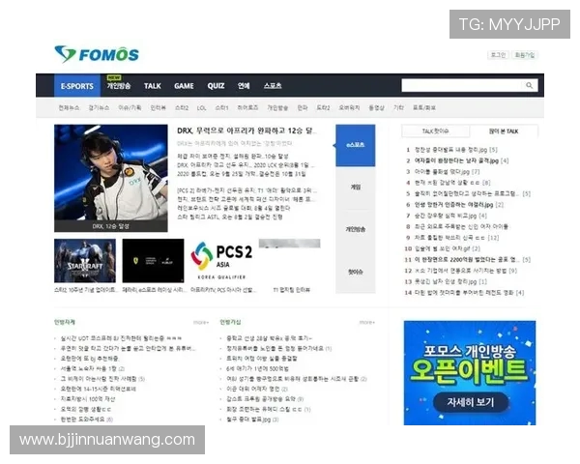Click the search magnifier icon
The height and width of the screenshot is (464, 580).
[x=530, y=86]
